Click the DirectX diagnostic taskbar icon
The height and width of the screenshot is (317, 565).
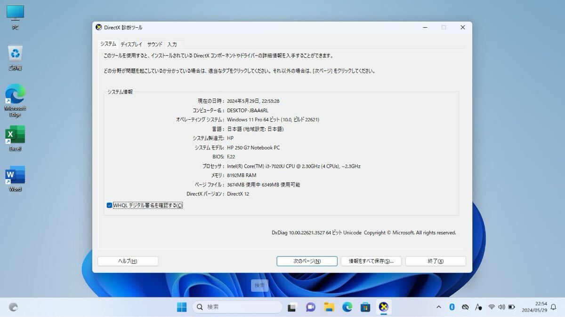coord(384,307)
